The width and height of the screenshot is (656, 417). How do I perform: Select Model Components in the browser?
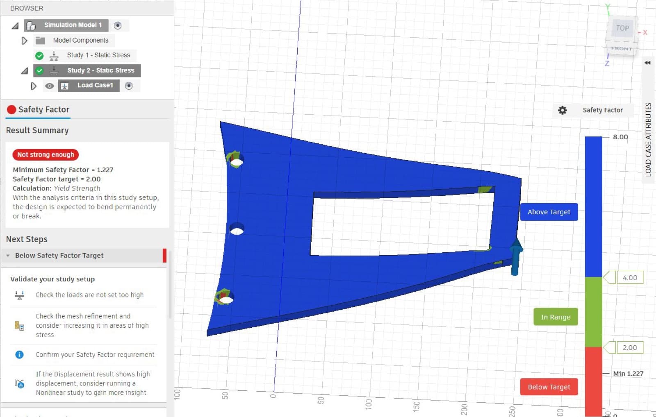(x=81, y=40)
